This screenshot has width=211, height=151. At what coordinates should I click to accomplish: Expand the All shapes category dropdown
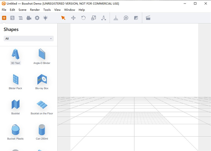[x=29, y=38]
